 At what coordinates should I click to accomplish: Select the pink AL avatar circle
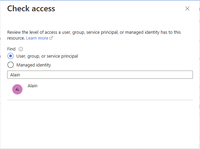click(x=17, y=89)
